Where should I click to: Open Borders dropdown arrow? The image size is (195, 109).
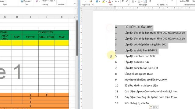coord(142,2)
